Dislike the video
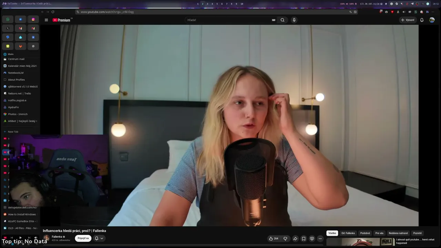This screenshot has height=248, width=441. click(285, 238)
